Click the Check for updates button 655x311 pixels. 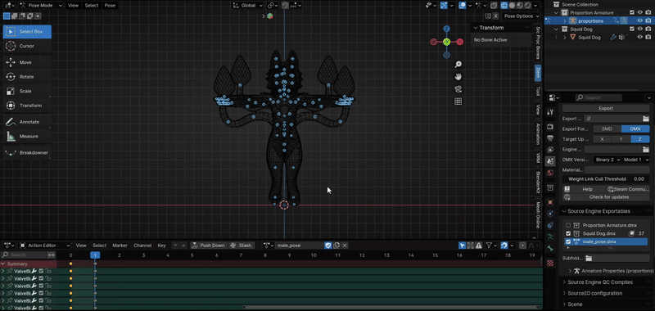(606, 197)
